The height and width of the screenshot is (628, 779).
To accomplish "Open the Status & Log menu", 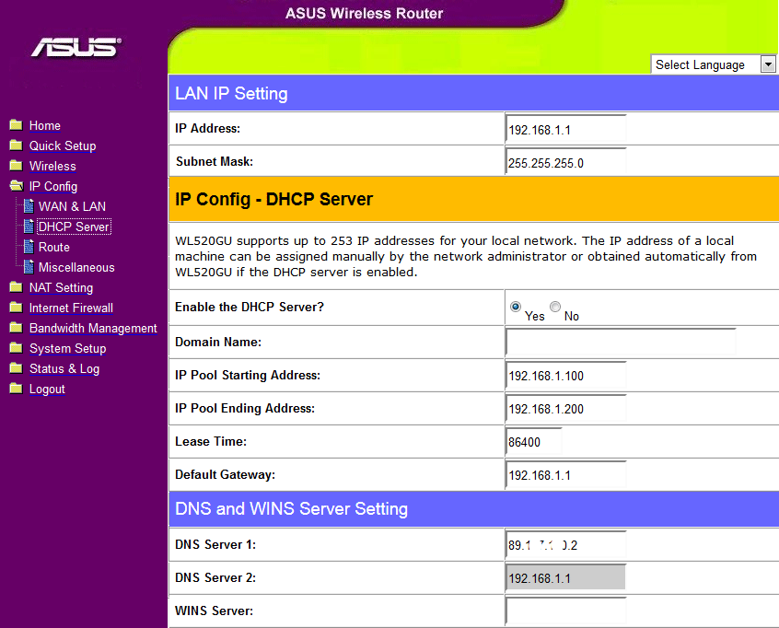I will (x=64, y=369).
